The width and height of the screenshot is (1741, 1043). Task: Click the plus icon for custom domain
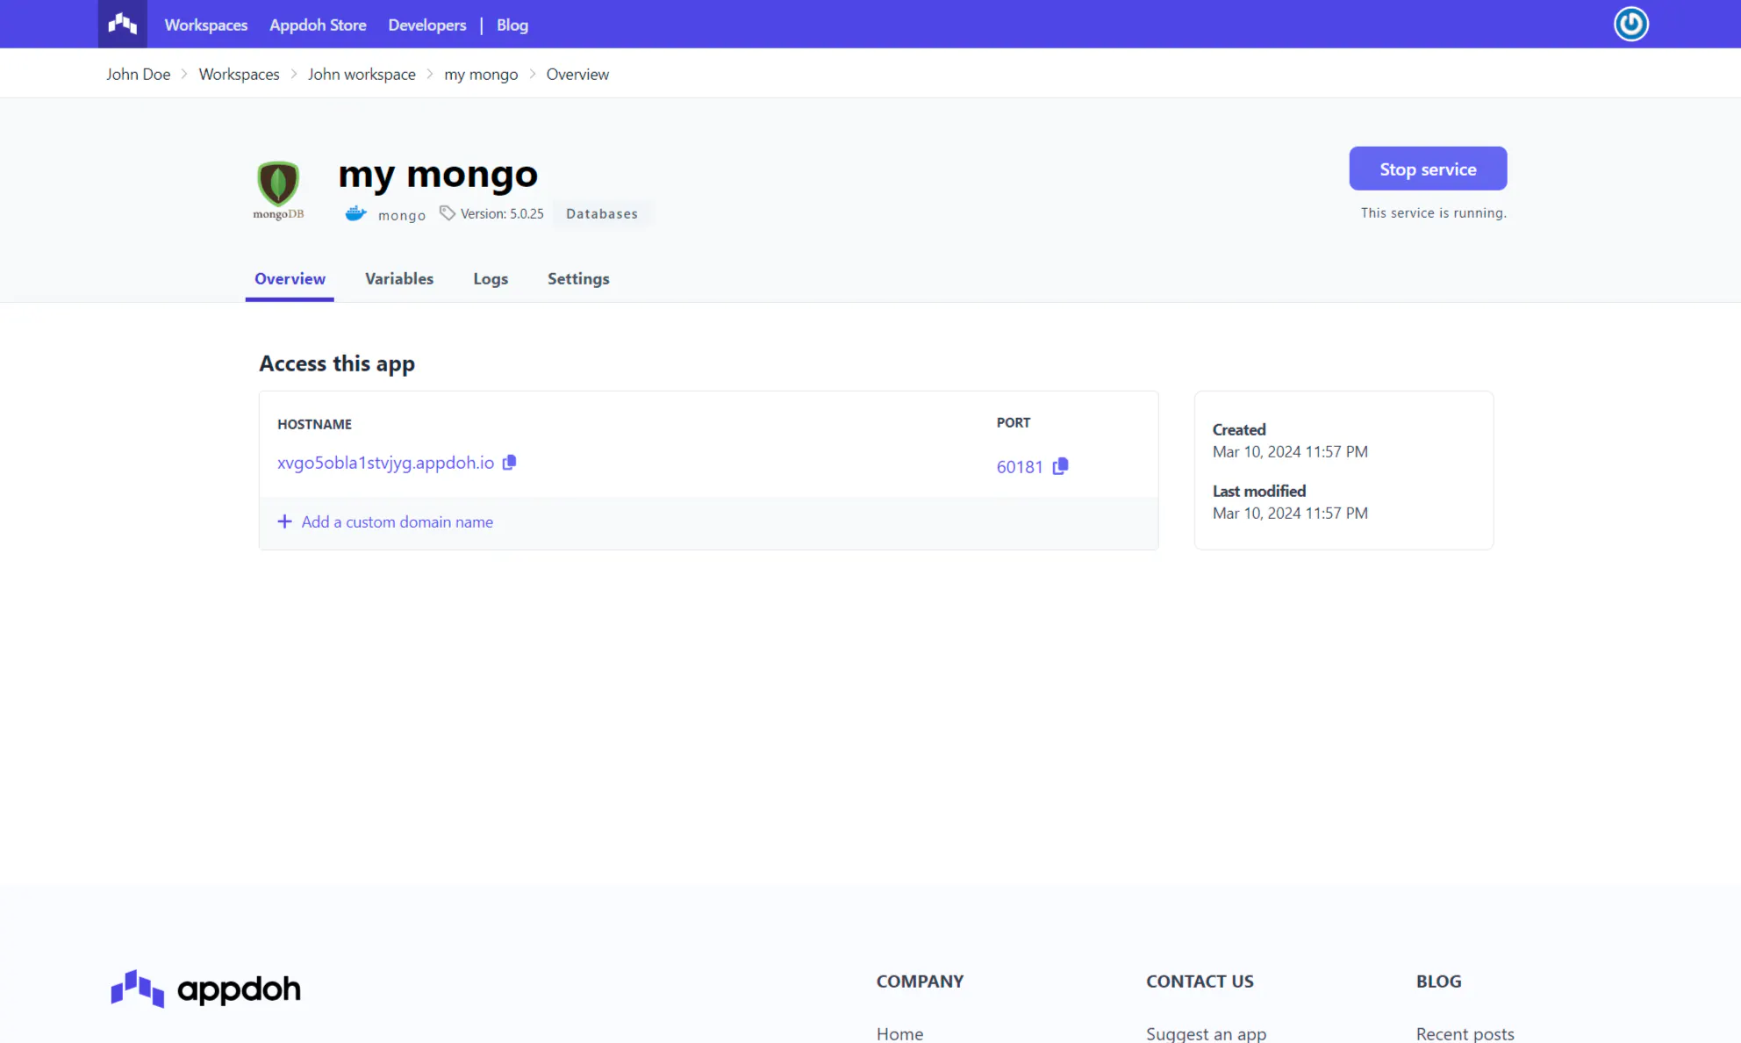pyautogui.click(x=284, y=521)
